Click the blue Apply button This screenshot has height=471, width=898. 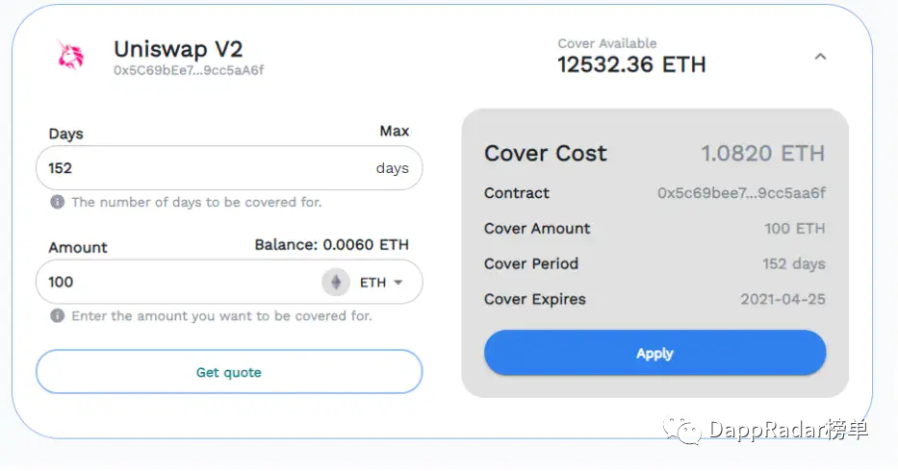coord(654,353)
